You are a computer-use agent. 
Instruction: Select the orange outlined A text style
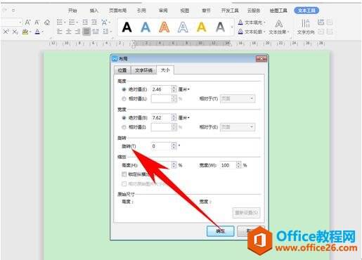[164, 27]
